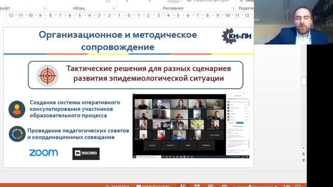Image resolution: width=333 pixels, height=187 pixels.
Task: Toggle Заметки notes pane
Action: (117, 186)
